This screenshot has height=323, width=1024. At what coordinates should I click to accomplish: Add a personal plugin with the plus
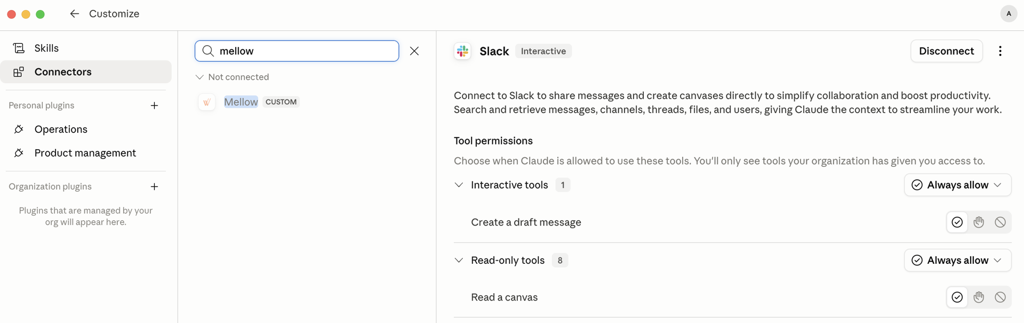[154, 106]
